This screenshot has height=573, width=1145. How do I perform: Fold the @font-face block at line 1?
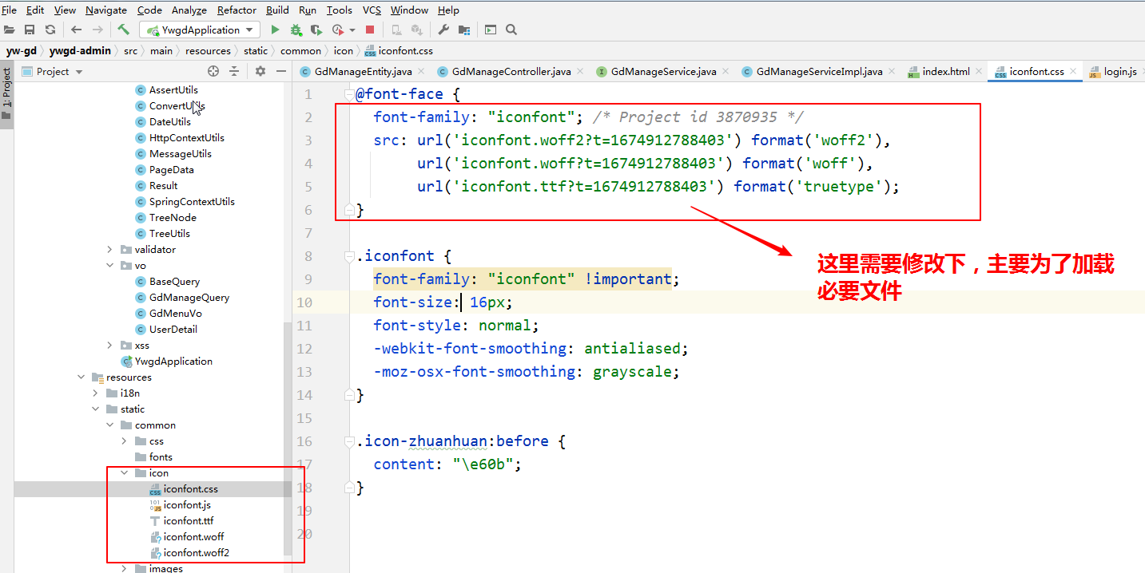tap(348, 94)
